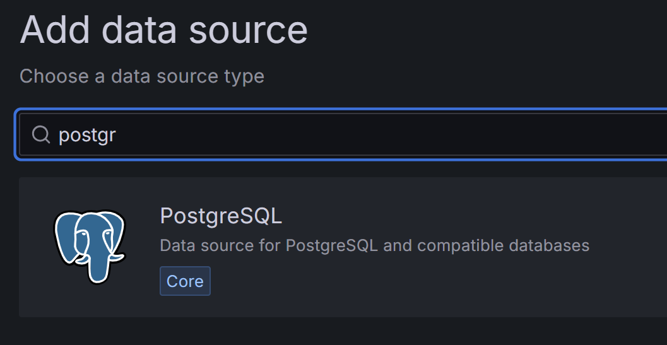Click the magnifying glass search icon
The height and width of the screenshot is (345, 667).
coord(41,135)
